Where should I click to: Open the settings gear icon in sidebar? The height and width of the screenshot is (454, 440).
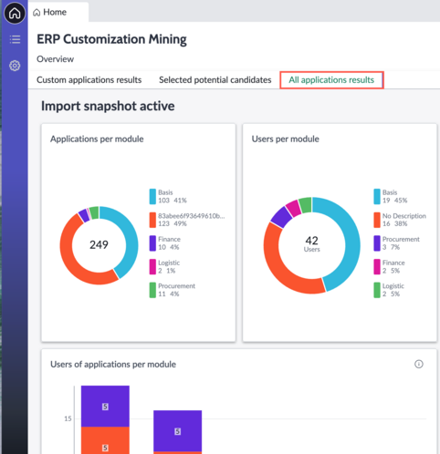coord(15,66)
